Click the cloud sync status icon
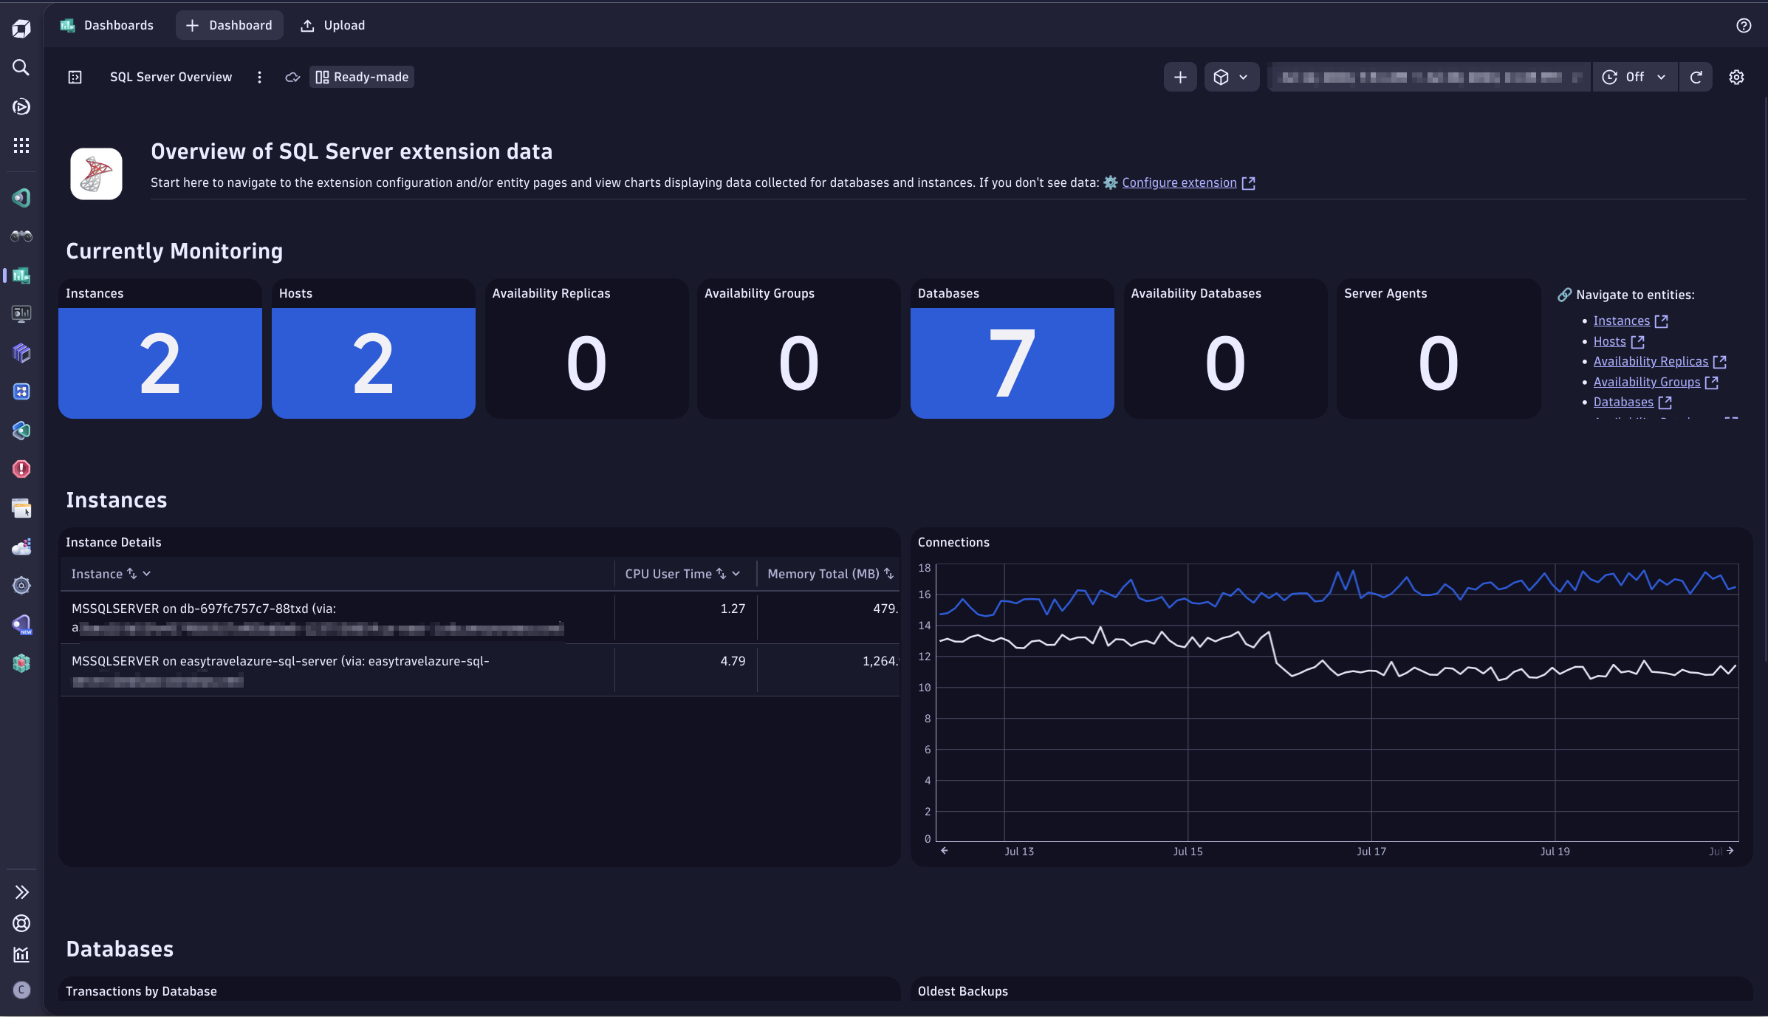This screenshot has width=1768, height=1017. (292, 77)
